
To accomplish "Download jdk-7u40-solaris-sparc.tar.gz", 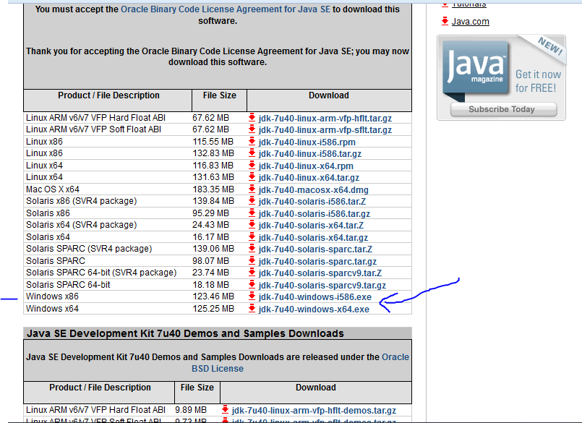I will pyautogui.click(x=317, y=262).
